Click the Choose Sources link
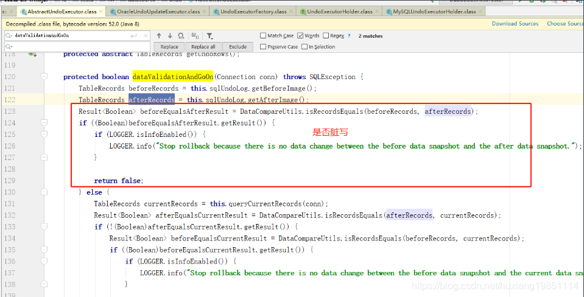 point(565,24)
